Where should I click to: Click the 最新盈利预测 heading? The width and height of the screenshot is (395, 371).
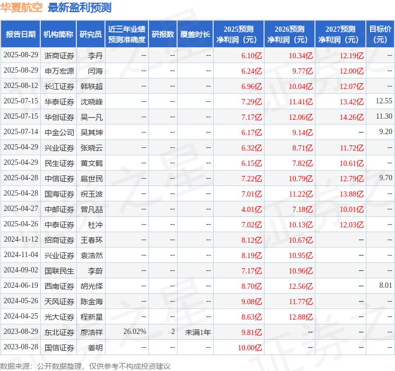(x=80, y=7)
